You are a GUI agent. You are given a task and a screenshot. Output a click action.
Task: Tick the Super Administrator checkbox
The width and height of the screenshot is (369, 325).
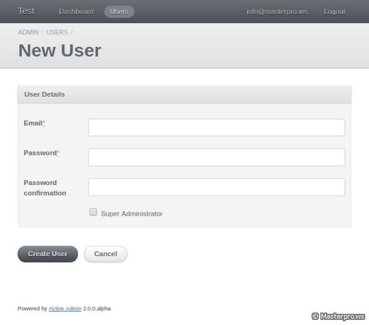(x=93, y=212)
